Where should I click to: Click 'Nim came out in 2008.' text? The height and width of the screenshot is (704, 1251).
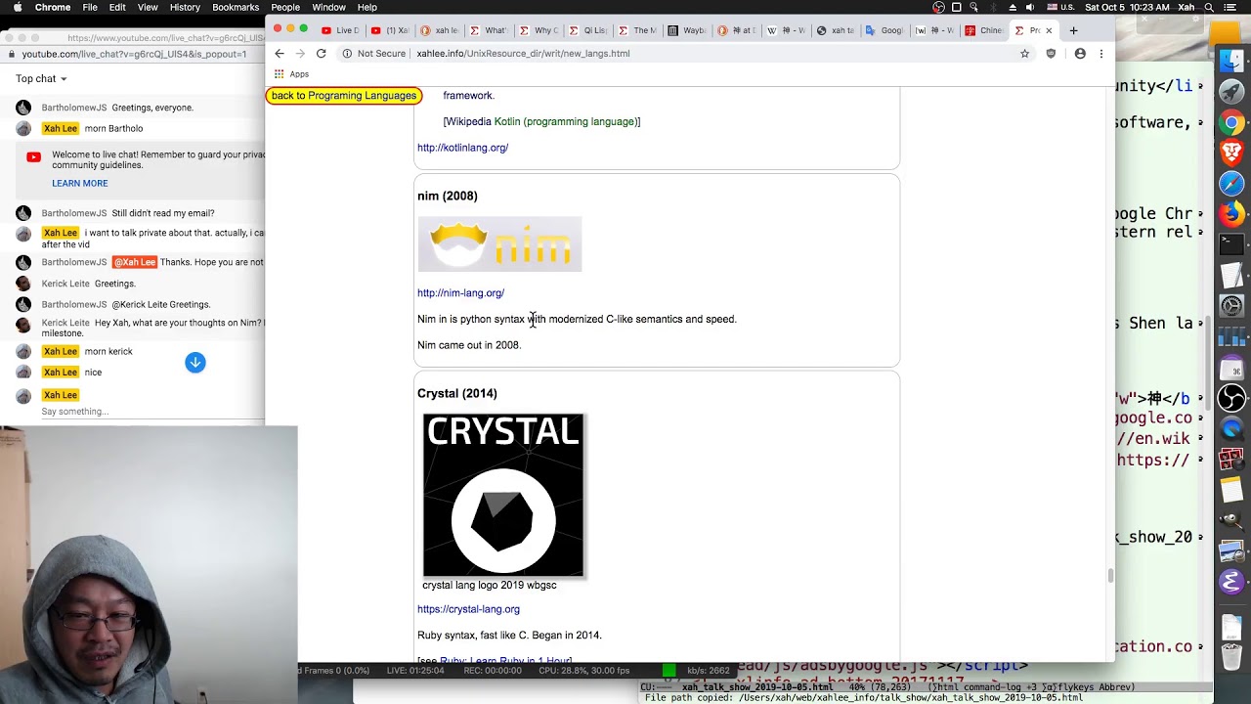(469, 345)
